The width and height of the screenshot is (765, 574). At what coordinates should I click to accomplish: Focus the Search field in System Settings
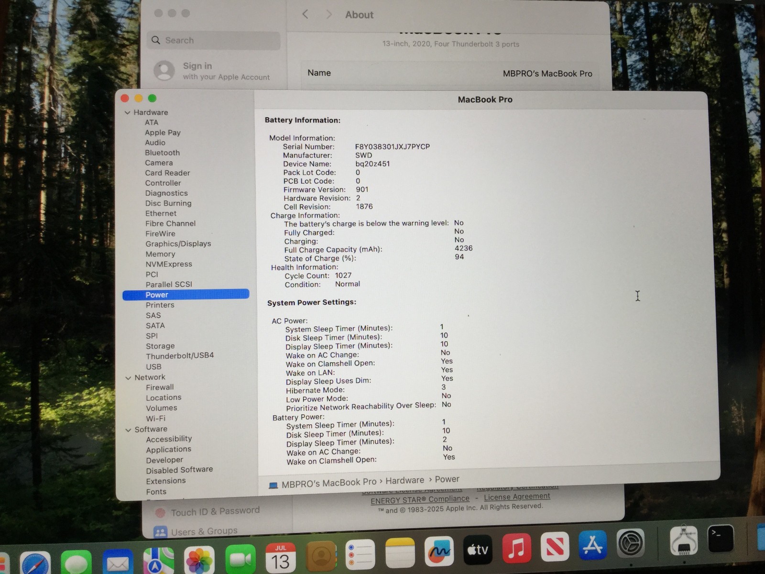(214, 41)
